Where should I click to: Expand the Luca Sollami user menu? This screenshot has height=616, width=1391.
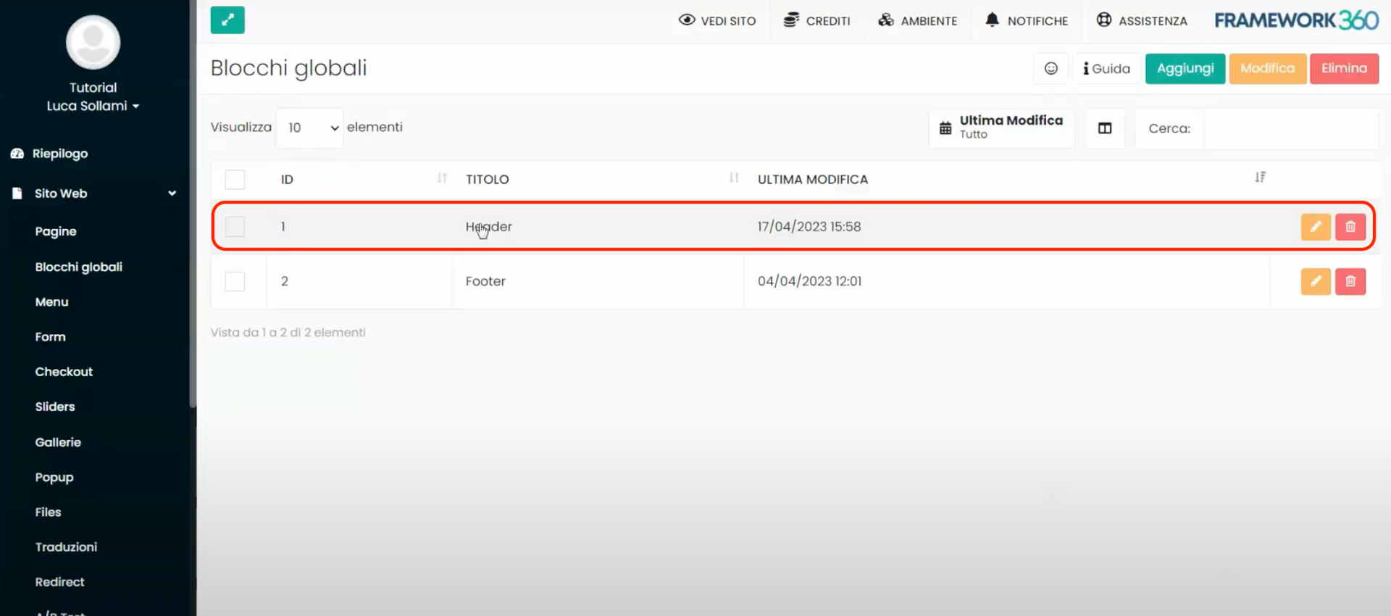click(93, 106)
